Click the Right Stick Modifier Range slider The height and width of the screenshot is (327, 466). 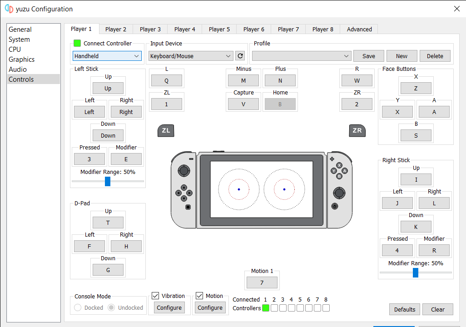point(416,272)
